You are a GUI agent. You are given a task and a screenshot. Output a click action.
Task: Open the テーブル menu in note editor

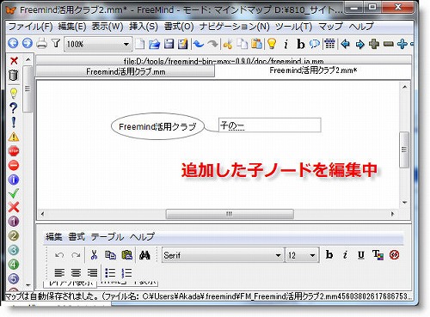click(107, 237)
